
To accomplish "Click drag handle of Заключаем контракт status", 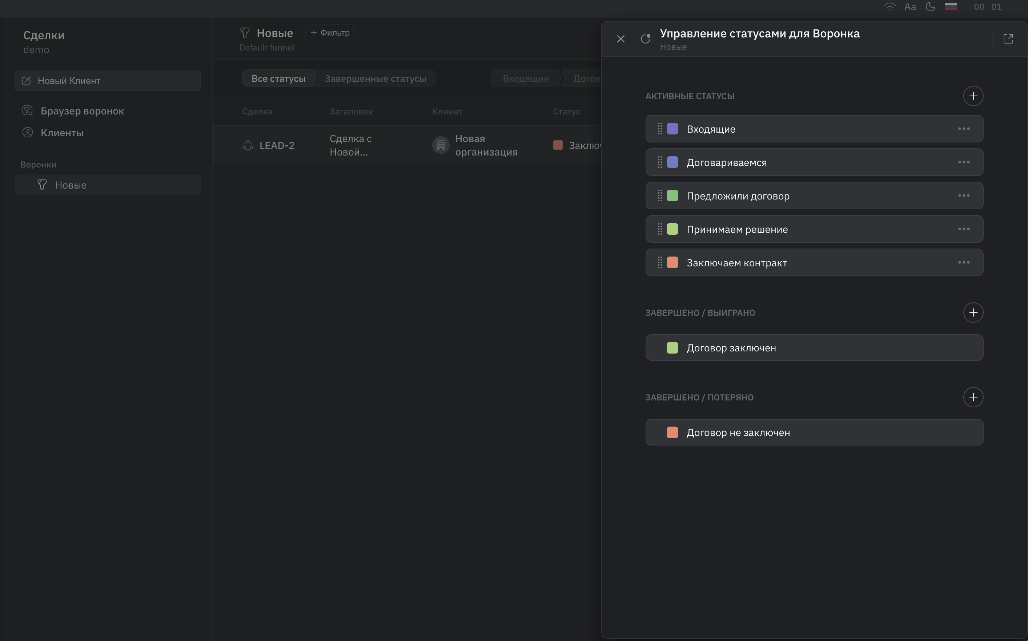I will pos(659,262).
